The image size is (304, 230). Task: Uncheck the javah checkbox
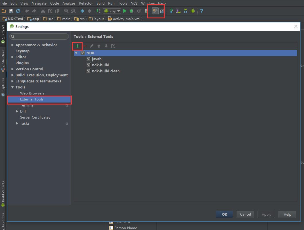tap(89, 59)
